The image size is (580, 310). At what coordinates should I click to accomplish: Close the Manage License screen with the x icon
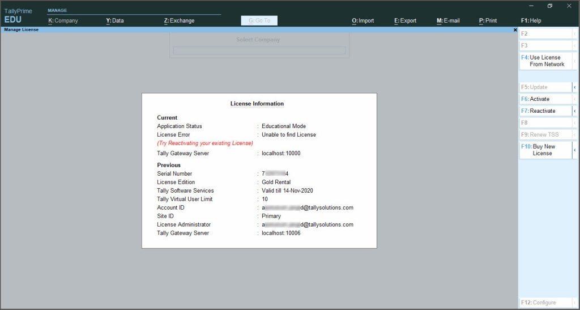click(x=515, y=30)
